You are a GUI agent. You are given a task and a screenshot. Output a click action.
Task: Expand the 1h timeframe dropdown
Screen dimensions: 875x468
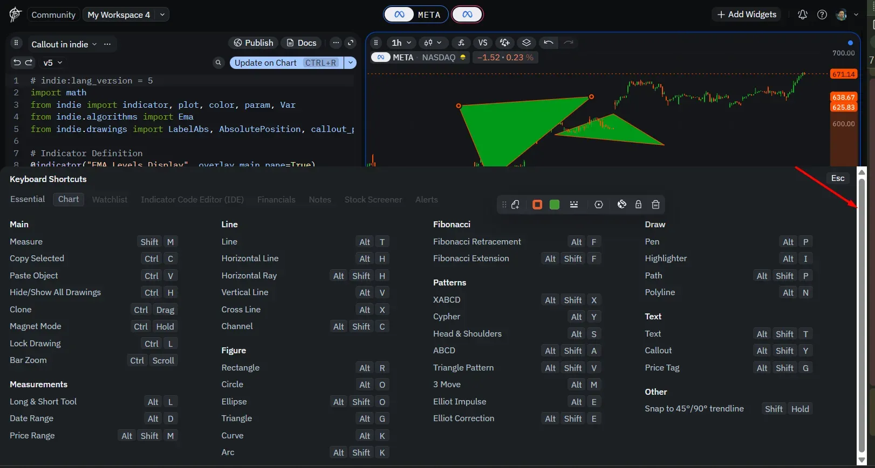(x=401, y=43)
